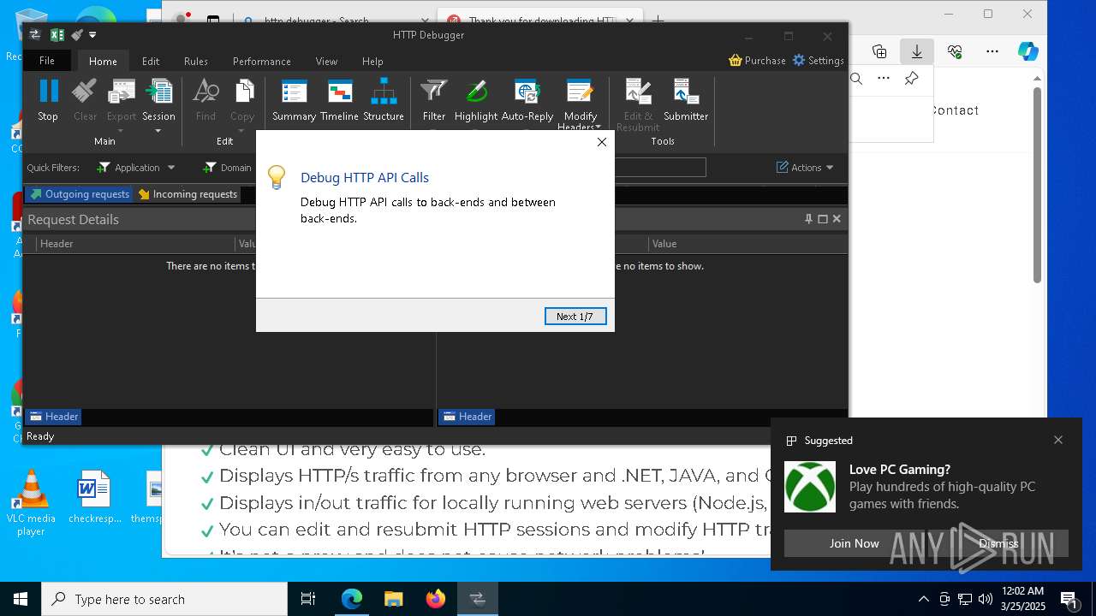This screenshot has width=1096, height=616.
Task: Search downloads with magnifier icon in Edge
Action: pyautogui.click(x=856, y=78)
